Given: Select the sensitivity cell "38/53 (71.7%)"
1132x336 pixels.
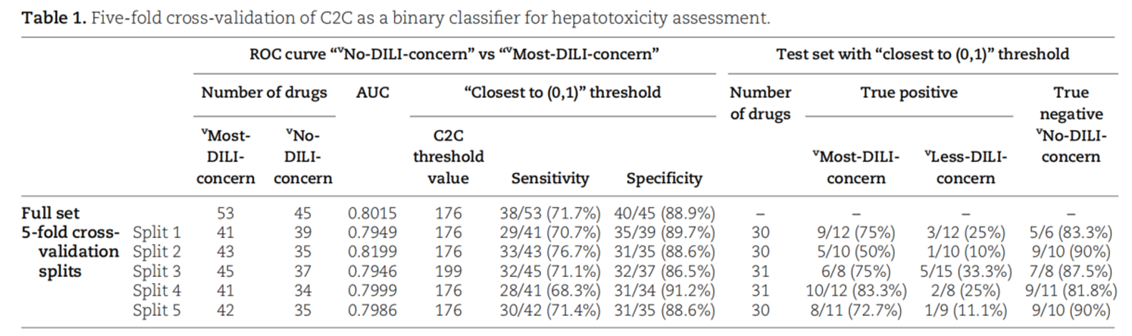Looking at the screenshot, I should pyautogui.click(x=550, y=213).
